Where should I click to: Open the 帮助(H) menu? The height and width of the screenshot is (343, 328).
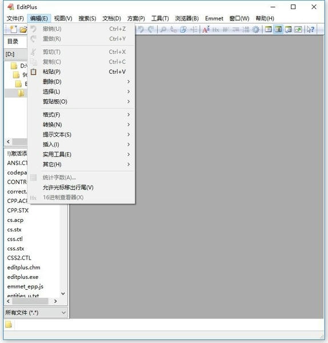265,18
